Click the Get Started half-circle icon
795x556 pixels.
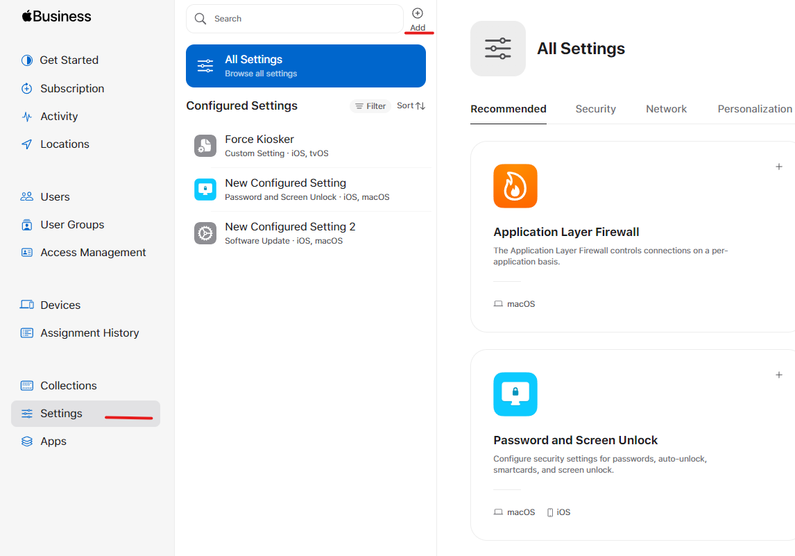pyautogui.click(x=27, y=60)
